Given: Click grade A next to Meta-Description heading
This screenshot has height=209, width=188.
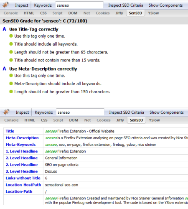Looking at the screenshot, I should [x=5, y=69].
